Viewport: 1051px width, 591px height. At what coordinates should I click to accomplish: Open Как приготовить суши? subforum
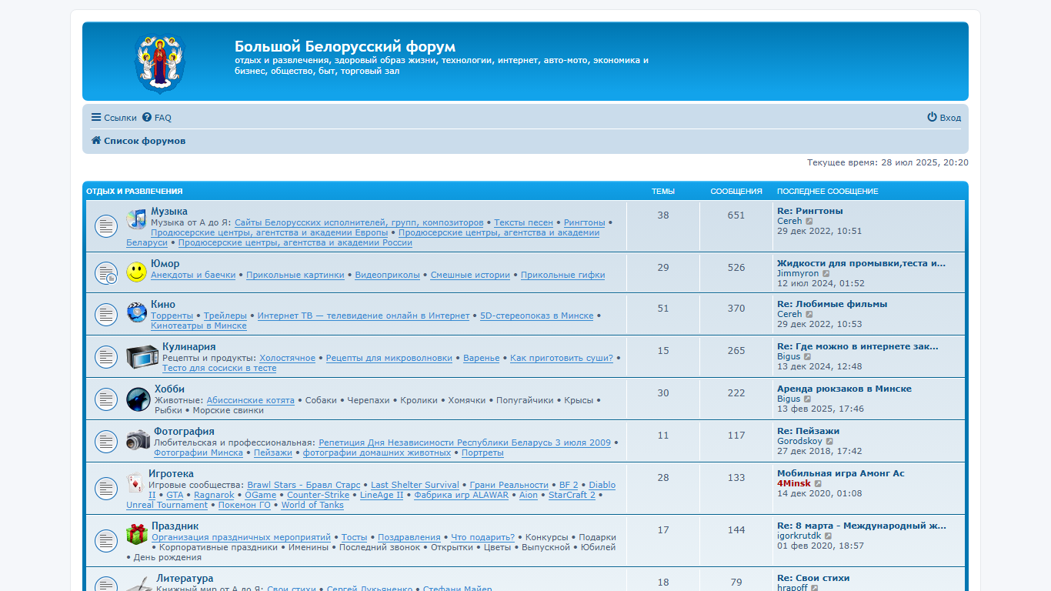click(562, 358)
